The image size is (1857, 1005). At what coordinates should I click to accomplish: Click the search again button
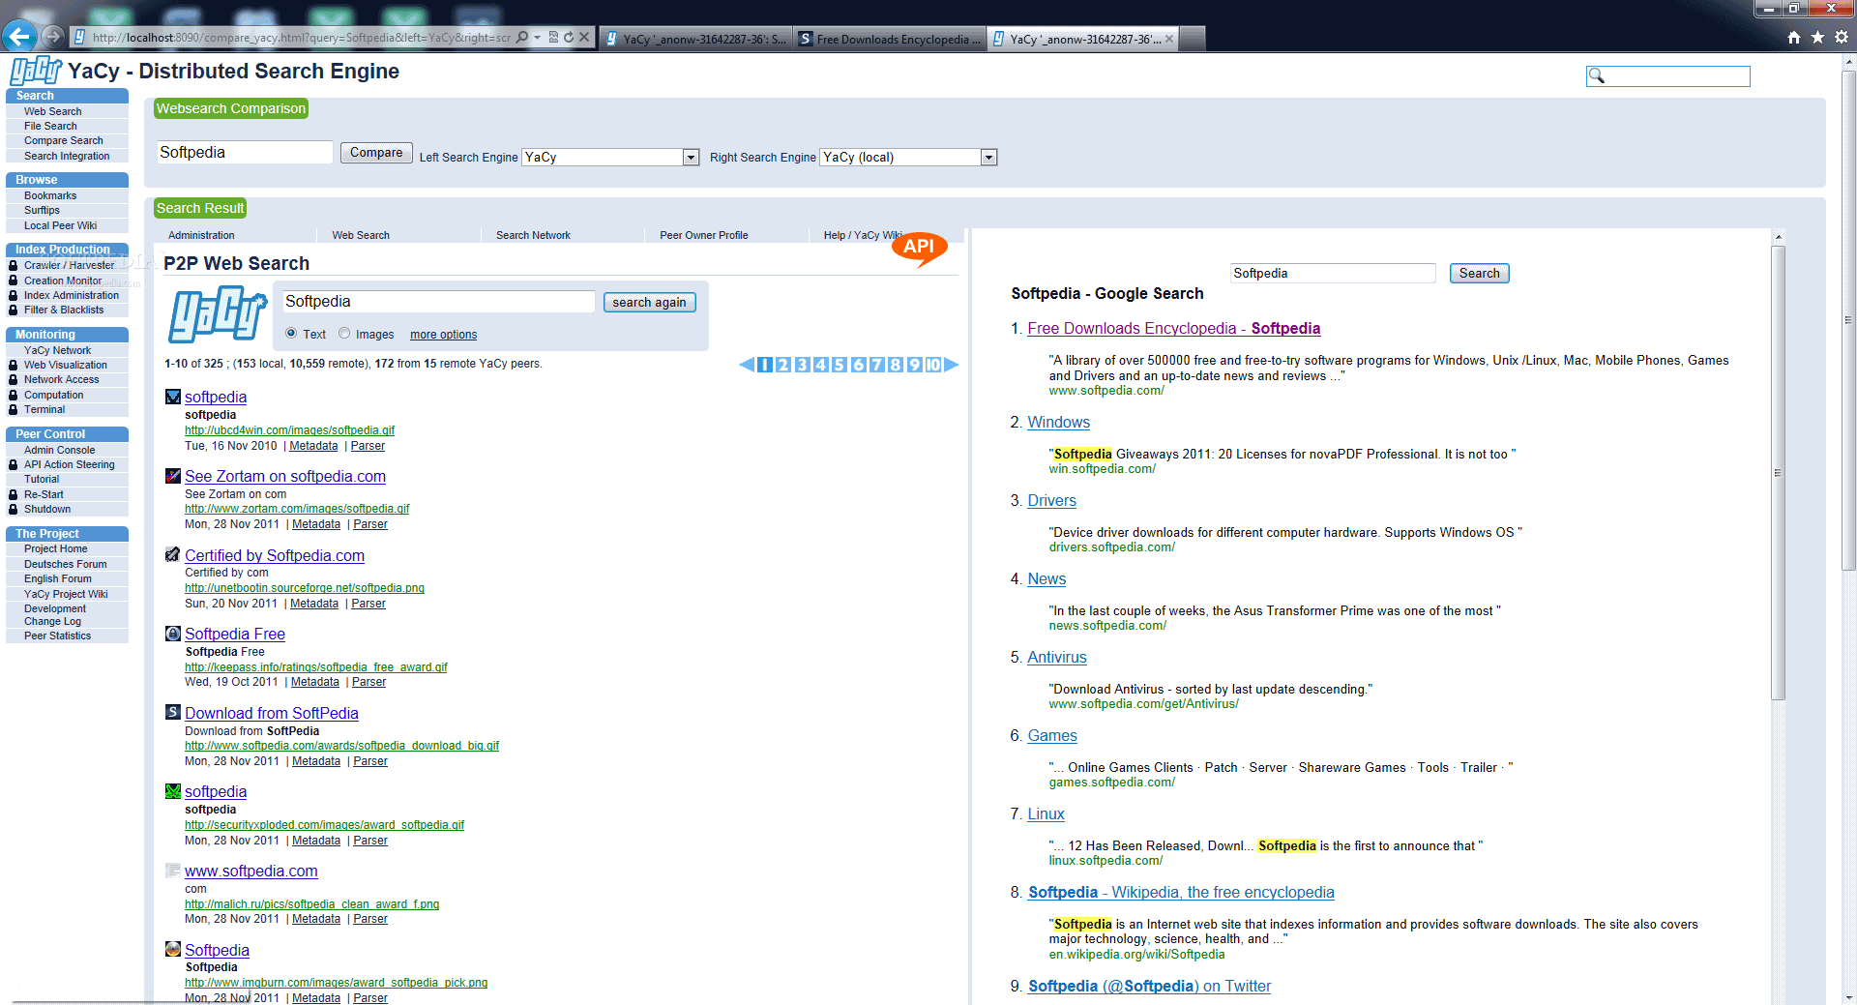(x=649, y=302)
